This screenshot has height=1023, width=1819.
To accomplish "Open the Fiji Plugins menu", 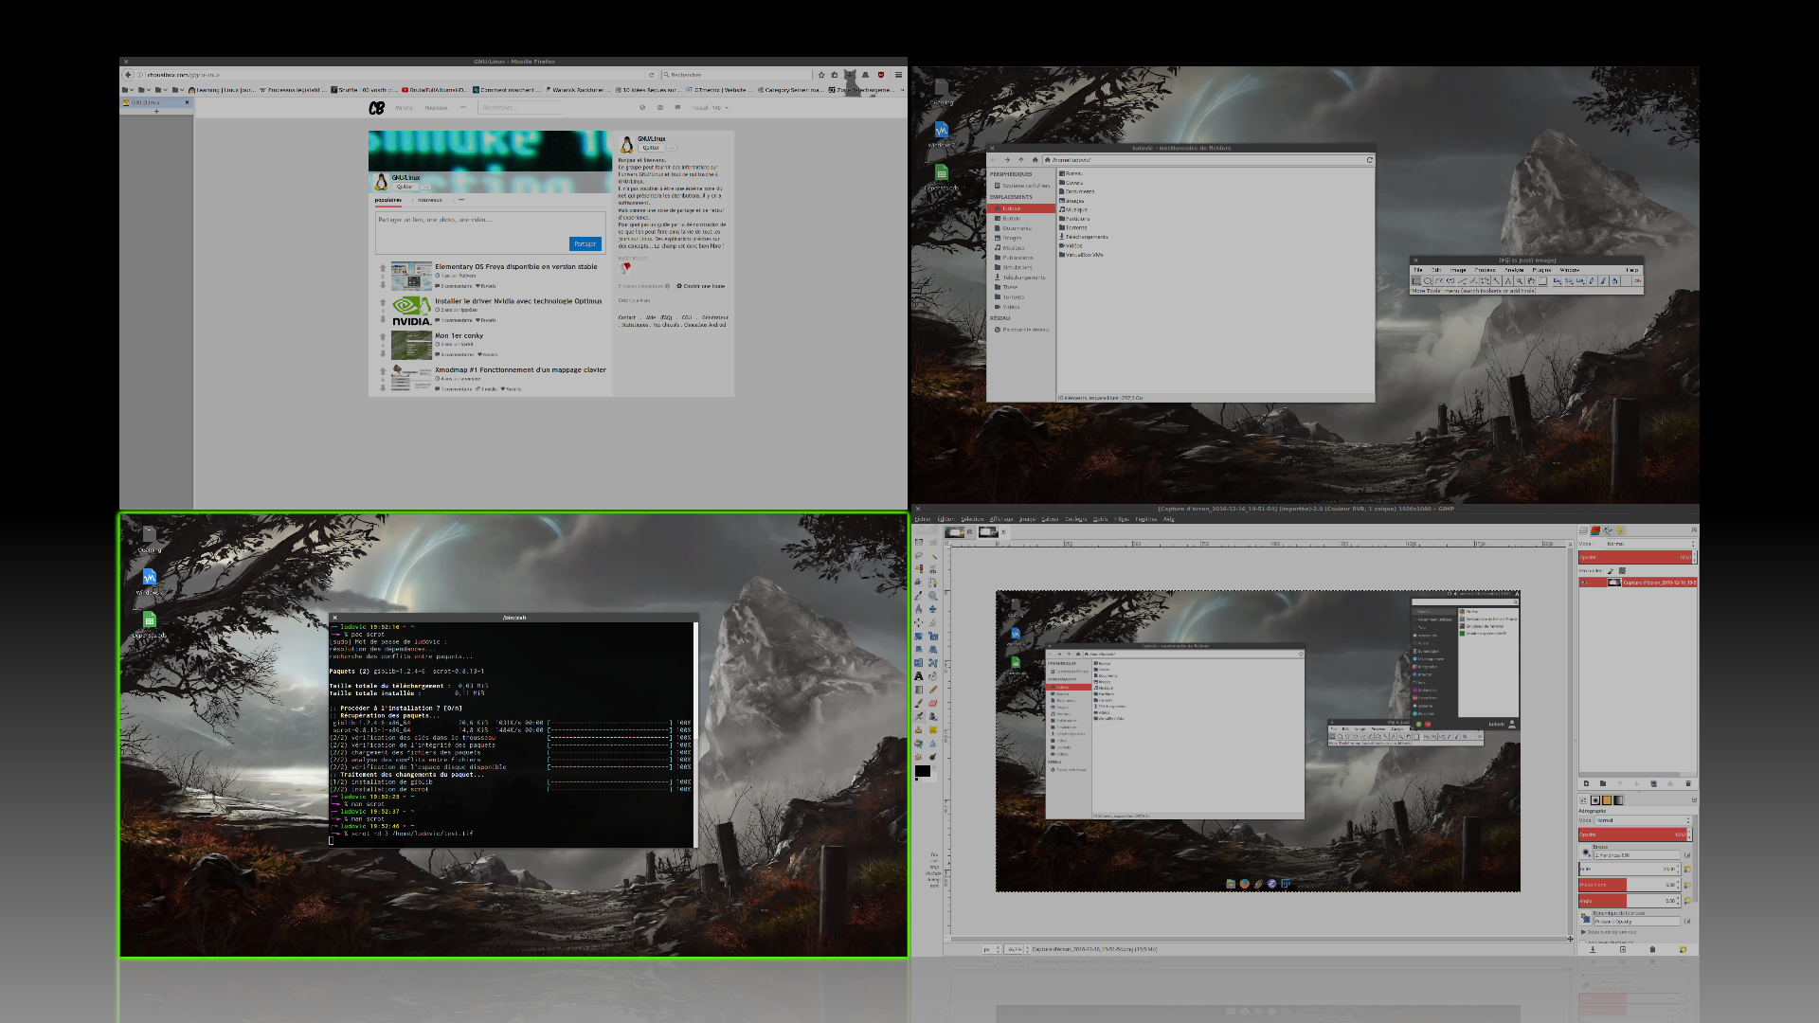I will point(1541,270).
